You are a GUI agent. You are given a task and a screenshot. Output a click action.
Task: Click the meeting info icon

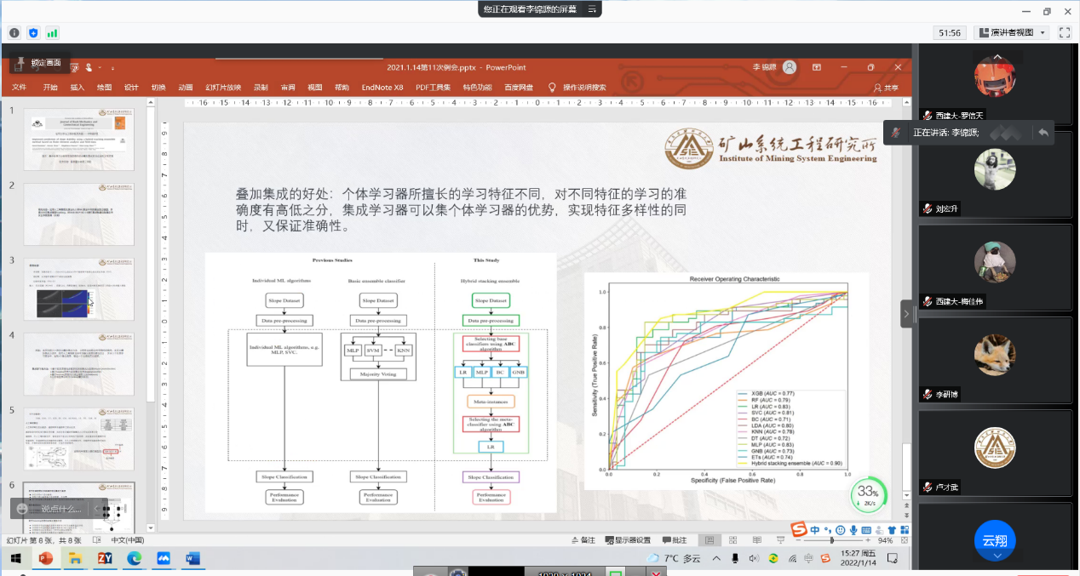[x=14, y=32]
